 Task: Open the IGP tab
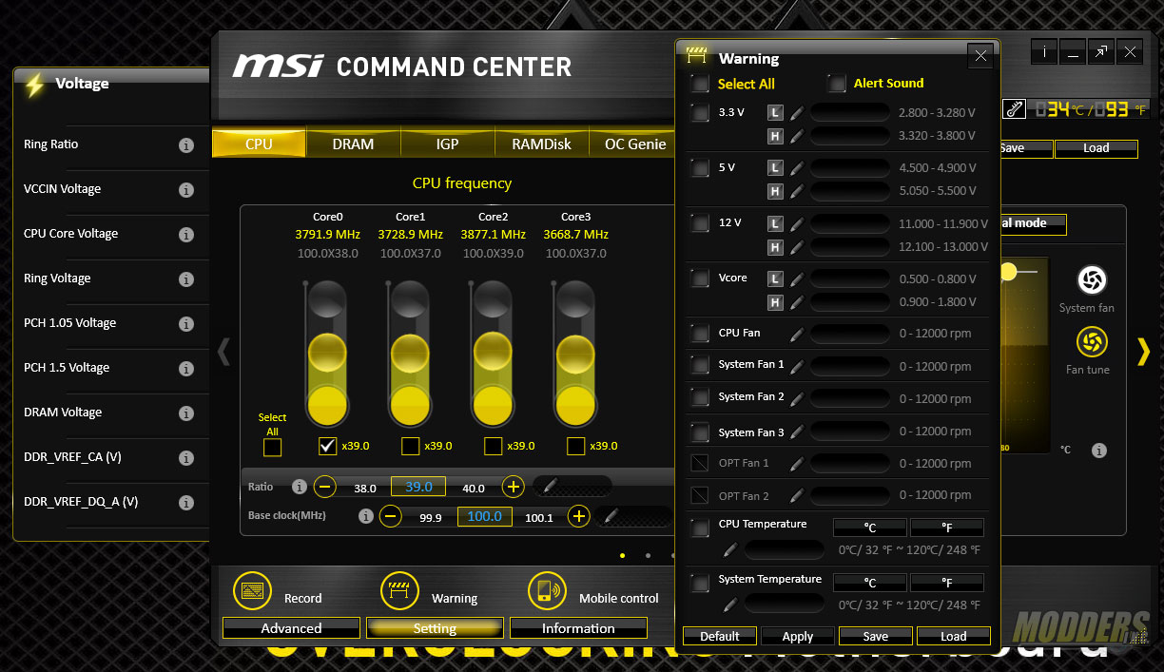tap(447, 144)
